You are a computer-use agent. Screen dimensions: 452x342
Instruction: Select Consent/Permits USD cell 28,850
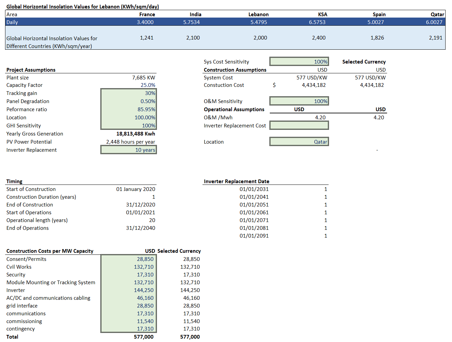(x=128, y=259)
